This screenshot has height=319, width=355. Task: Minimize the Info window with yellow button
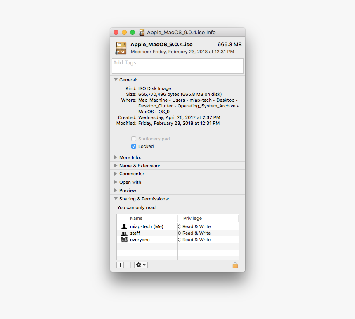(x=124, y=32)
